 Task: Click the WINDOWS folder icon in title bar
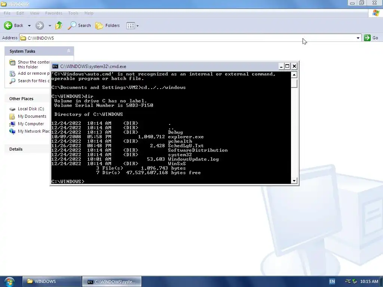[3, 4]
